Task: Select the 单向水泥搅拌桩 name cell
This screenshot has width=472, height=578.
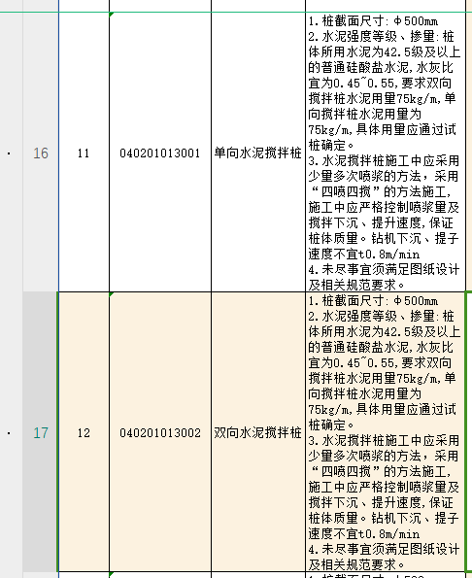Action: pos(258,153)
